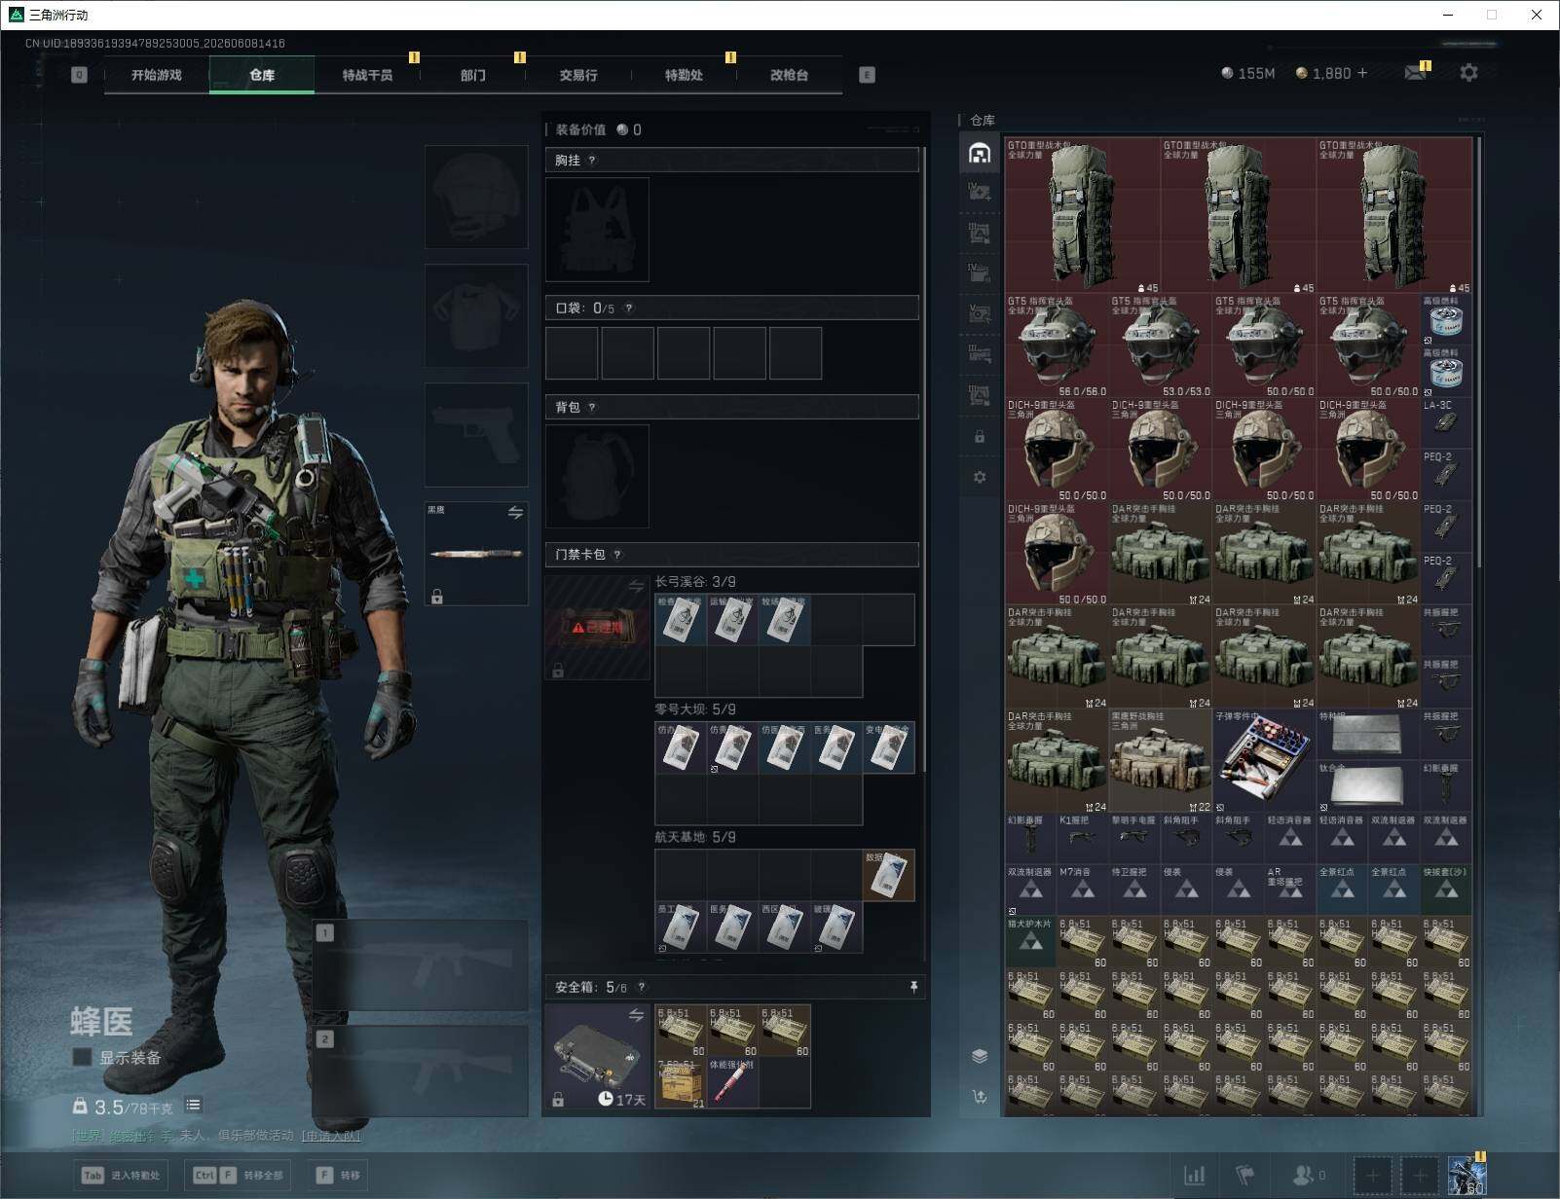Toggle the 显示装备 checkbox

[82, 1057]
